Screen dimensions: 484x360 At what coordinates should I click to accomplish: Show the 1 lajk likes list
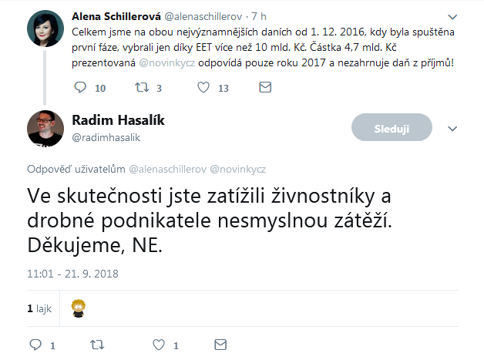[39, 308]
